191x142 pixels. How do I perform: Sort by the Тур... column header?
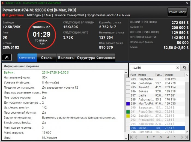point(159,75)
